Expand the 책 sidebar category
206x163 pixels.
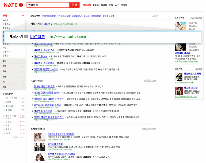click(13, 82)
